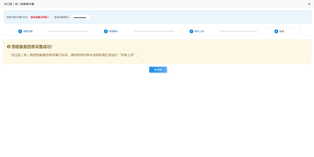Image resolution: width=314 pixels, height=157 pixels.
Task: Click the x icon inside 关闭 button
Action: (x=155, y=70)
